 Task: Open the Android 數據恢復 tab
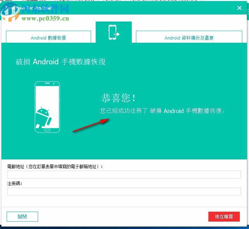pyautogui.click(x=48, y=37)
